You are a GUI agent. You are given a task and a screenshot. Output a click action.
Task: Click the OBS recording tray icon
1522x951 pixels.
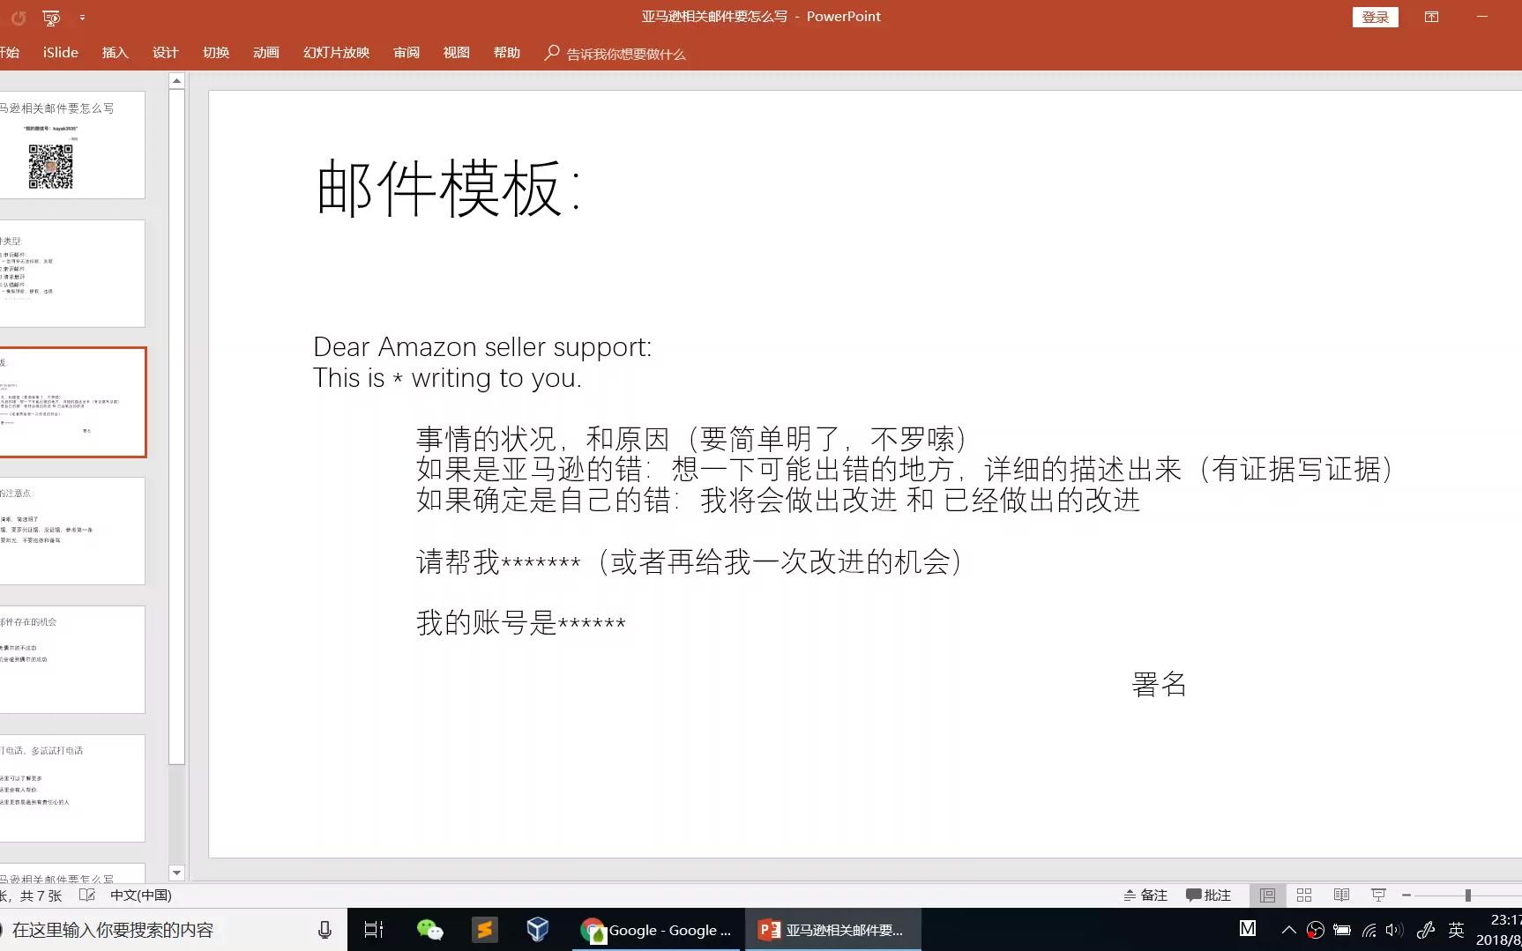coord(1315,930)
